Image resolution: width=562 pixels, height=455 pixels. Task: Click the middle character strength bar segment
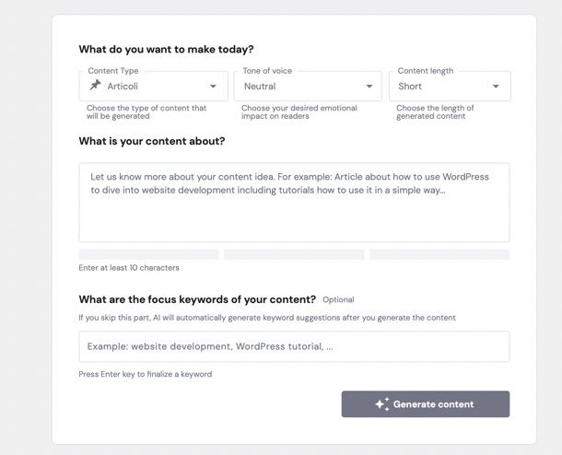[294, 254]
